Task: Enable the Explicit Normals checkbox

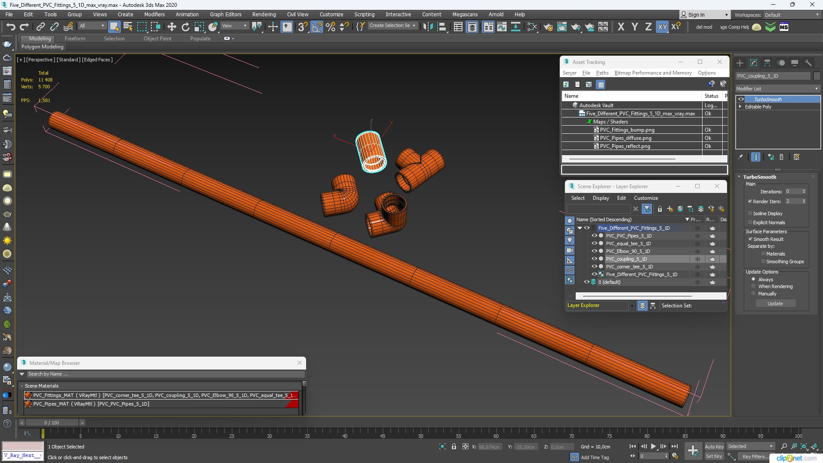Action: 750,222
